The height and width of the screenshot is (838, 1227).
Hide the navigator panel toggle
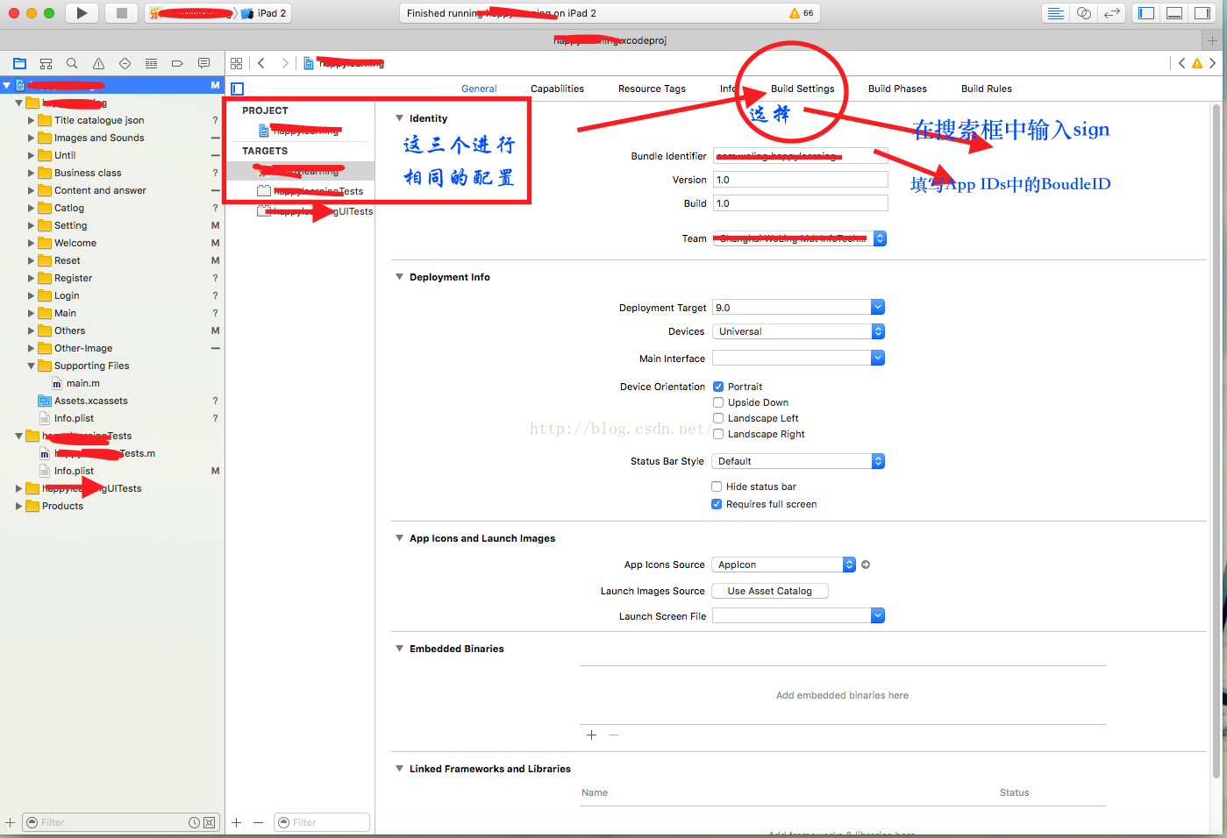[1146, 13]
